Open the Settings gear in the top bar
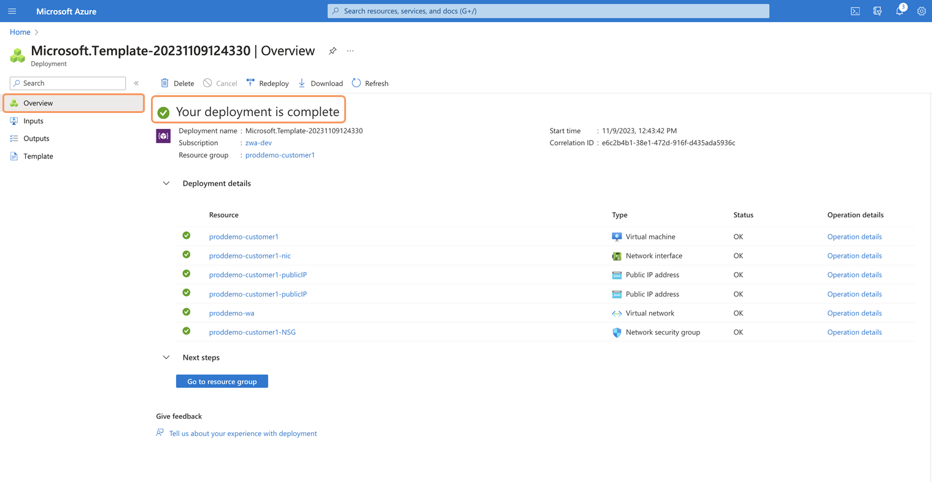Viewport: 932px width, 482px height. click(x=921, y=11)
